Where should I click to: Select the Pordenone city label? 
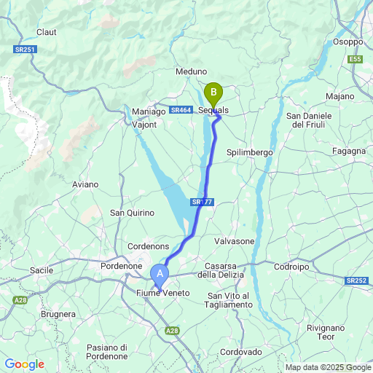point(122,266)
